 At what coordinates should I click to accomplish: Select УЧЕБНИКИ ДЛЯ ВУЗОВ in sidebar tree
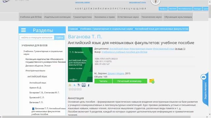(x=34, y=46)
